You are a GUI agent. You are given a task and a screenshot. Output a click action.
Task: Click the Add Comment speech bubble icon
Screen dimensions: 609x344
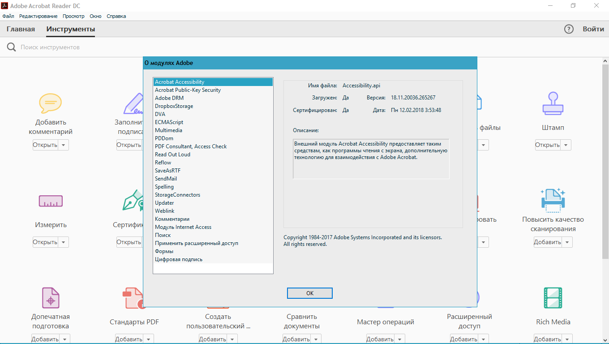click(x=50, y=104)
